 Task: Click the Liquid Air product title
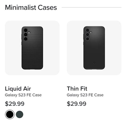pyautogui.click(x=18, y=89)
